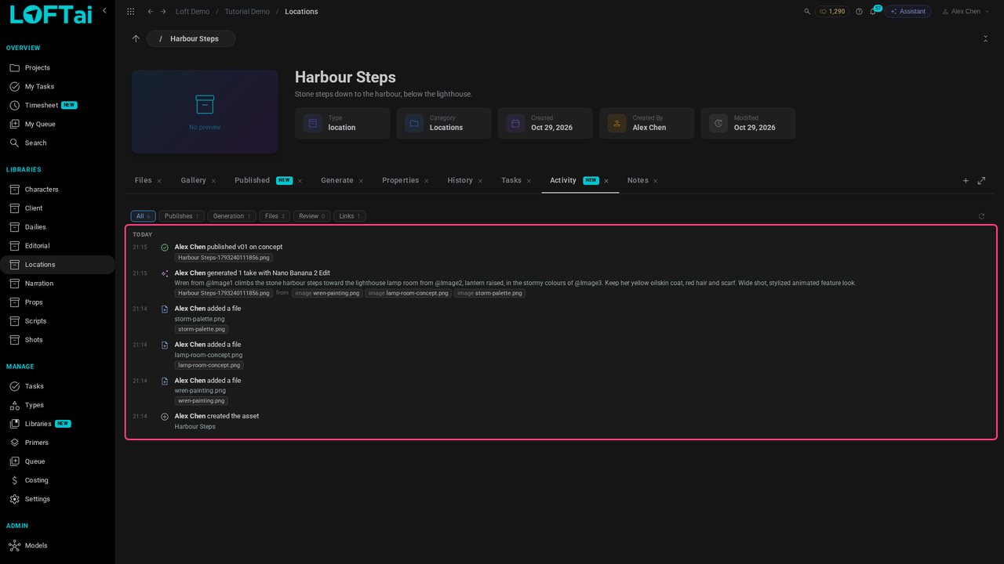Go back with the left arrow
Viewport: 1004px width, 564px height.
point(150,12)
